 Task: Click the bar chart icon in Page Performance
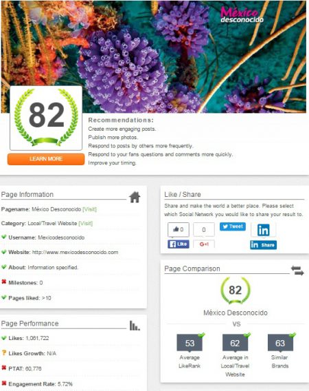(x=135, y=326)
